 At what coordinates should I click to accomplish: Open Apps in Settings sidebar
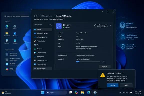[x=42, y=45]
